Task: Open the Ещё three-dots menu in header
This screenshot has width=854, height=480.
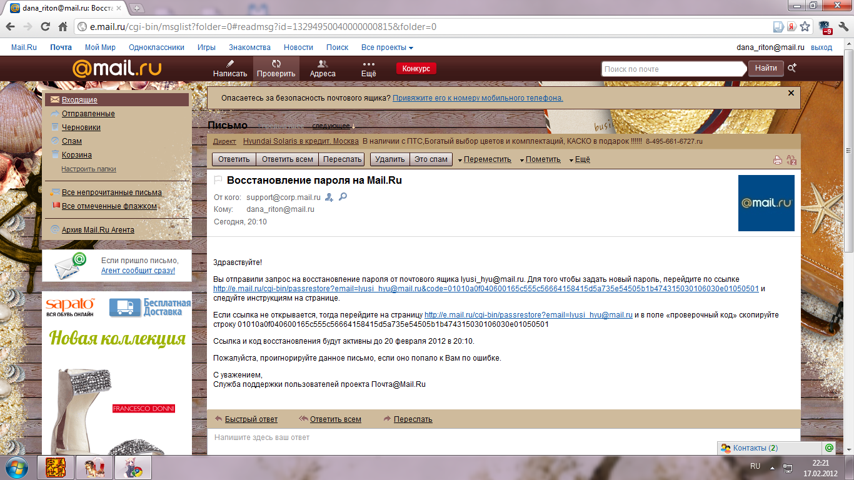Action: tap(369, 68)
